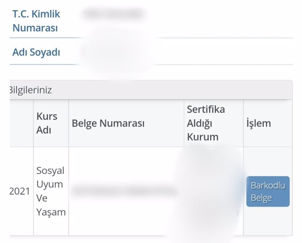Click the Kurs Adı column header
The width and height of the screenshot is (302, 243).
click(47, 123)
